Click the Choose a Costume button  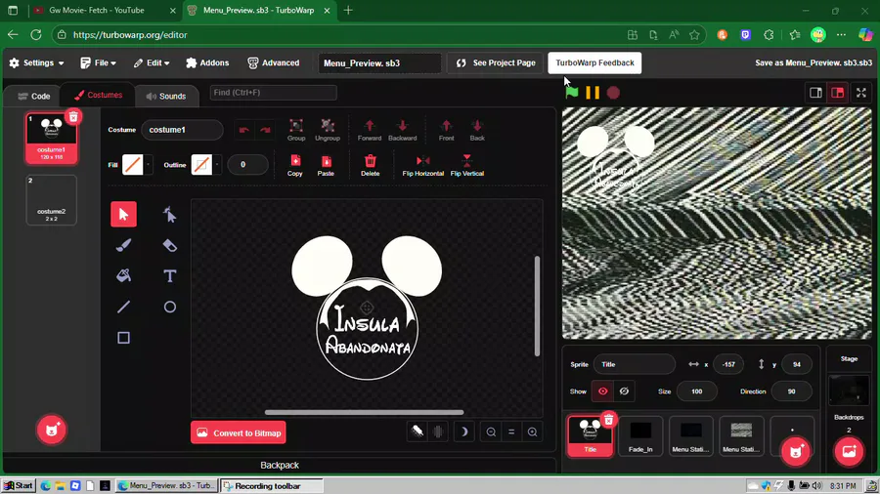click(52, 430)
